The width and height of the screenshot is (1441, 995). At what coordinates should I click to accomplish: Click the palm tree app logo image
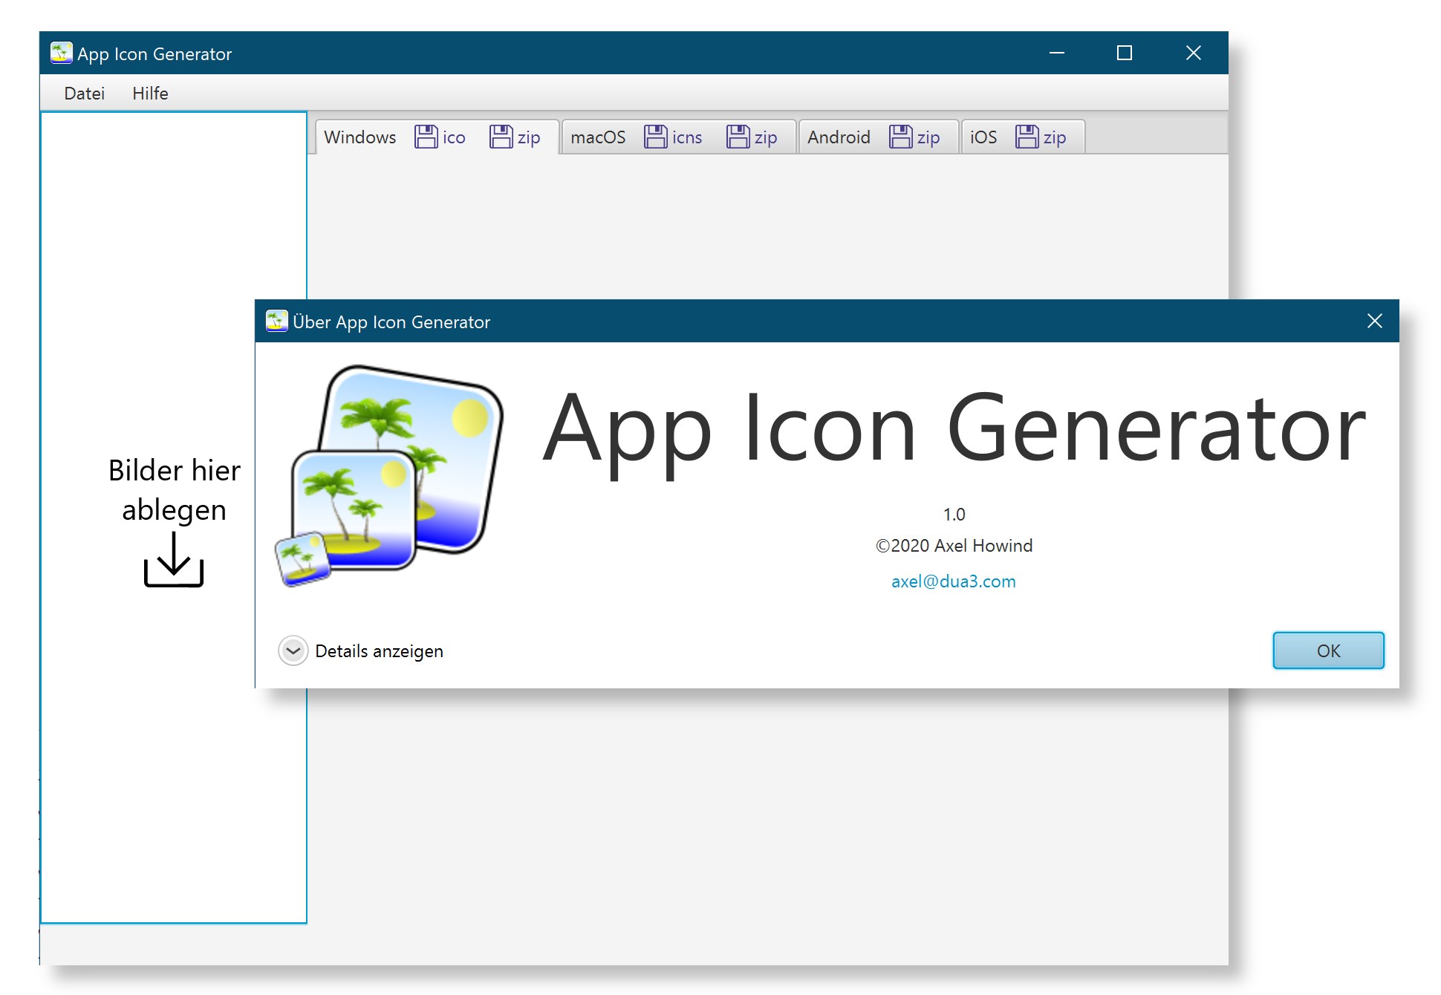click(x=389, y=476)
